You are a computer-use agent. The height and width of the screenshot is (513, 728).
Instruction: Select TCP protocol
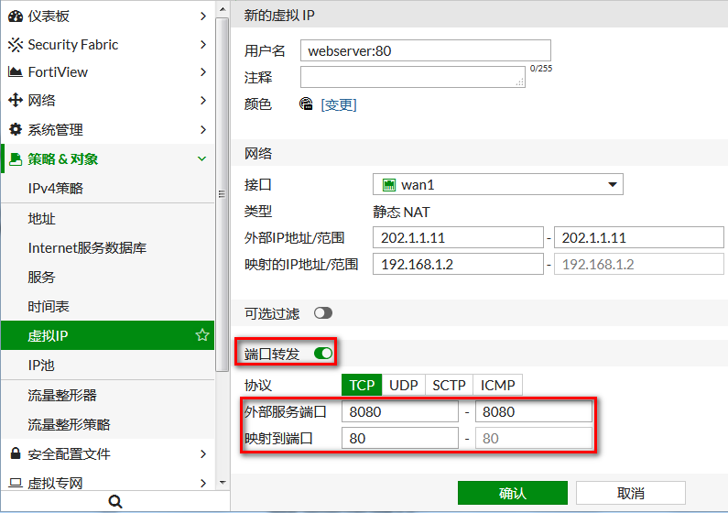[362, 385]
